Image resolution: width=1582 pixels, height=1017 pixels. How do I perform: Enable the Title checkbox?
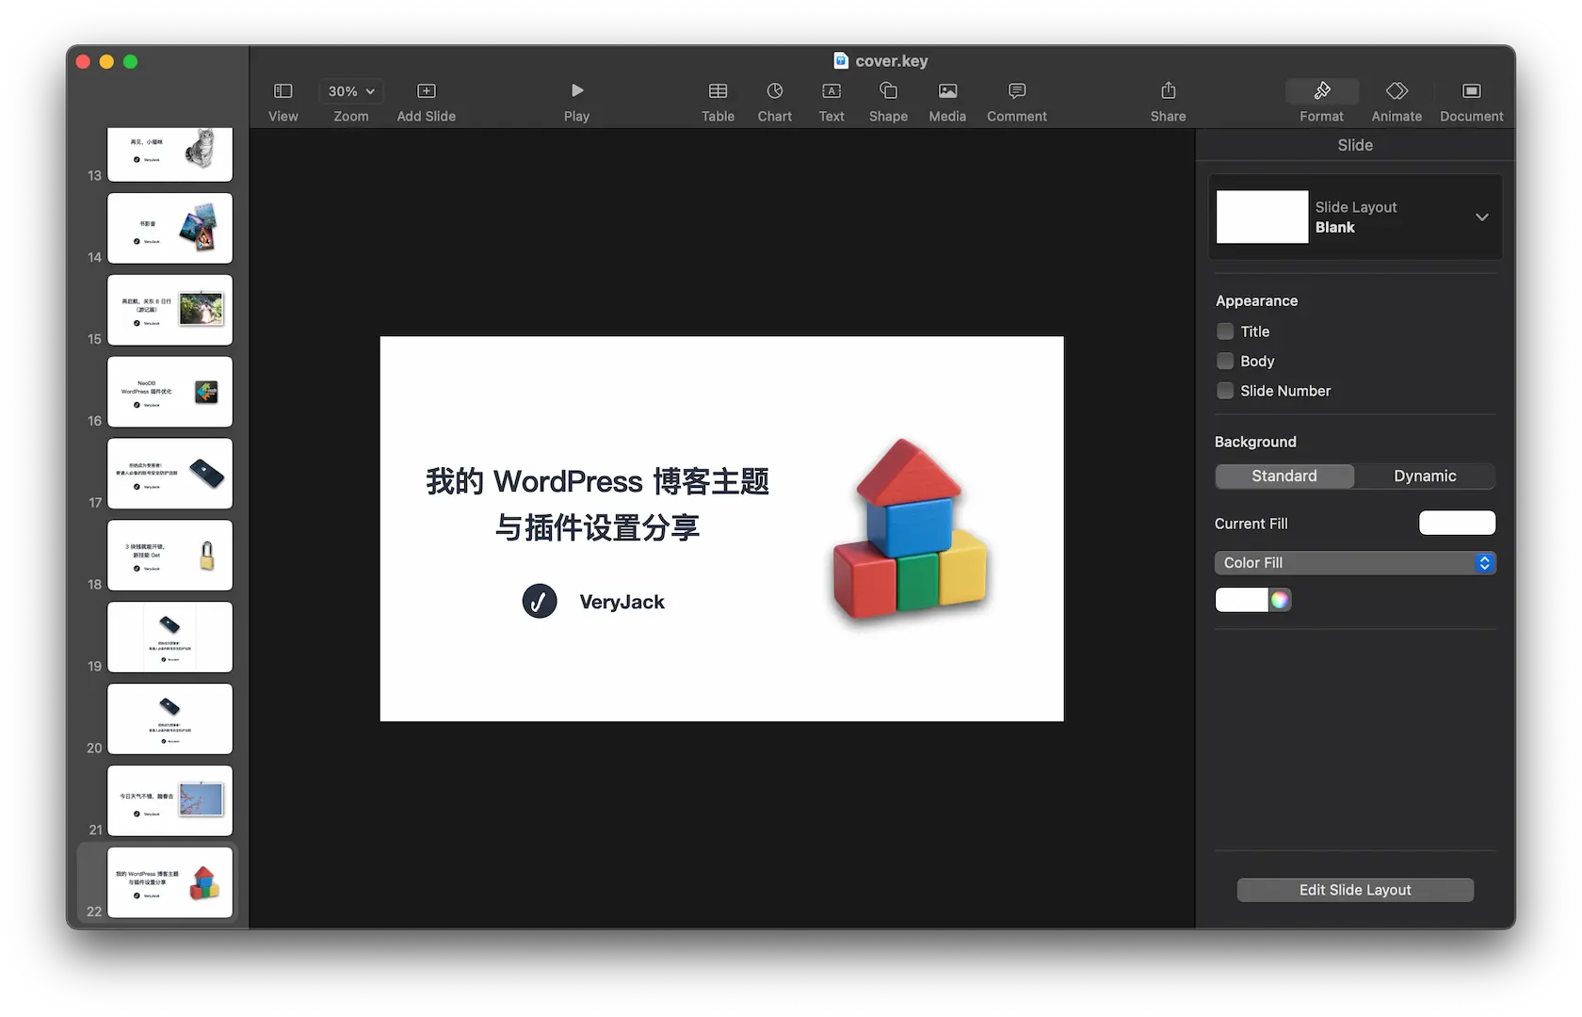pyautogui.click(x=1225, y=331)
